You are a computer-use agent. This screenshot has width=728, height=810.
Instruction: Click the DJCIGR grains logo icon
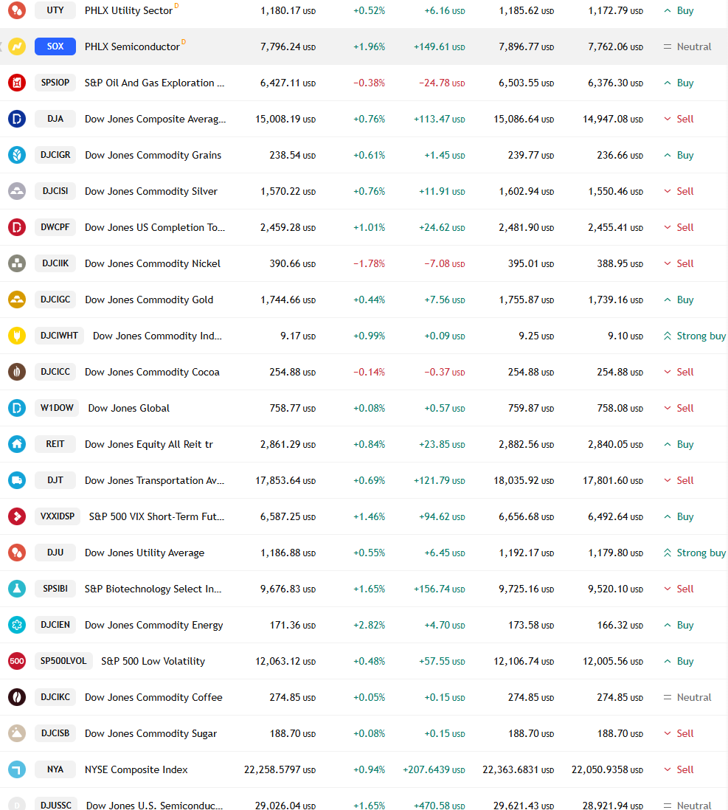16,155
